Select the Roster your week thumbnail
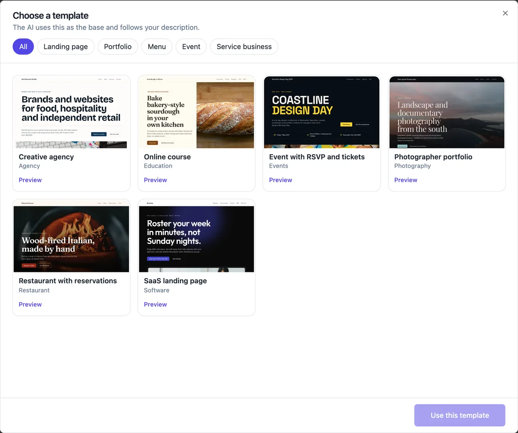The width and height of the screenshot is (518, 433). 196,236
